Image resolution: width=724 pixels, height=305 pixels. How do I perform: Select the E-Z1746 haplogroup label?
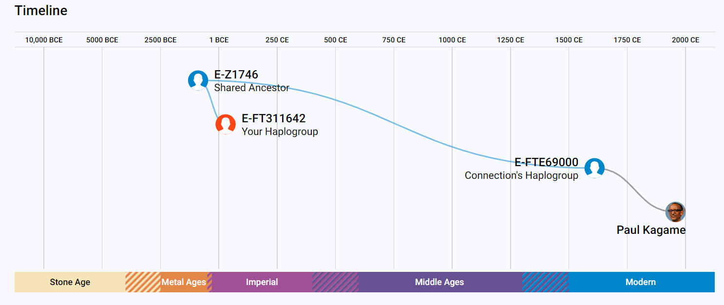click(236, 75)
